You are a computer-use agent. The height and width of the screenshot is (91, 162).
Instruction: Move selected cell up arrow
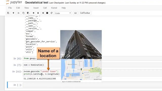(33, 13)
